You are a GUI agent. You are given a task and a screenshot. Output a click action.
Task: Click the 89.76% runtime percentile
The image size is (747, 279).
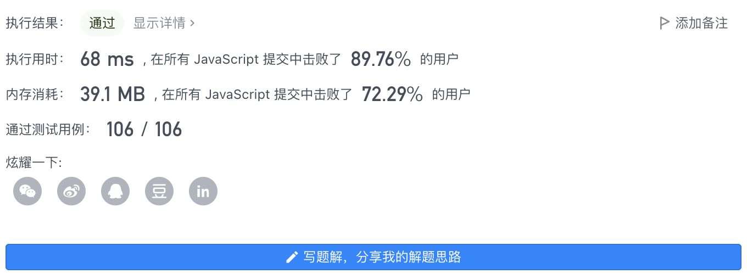tap(381, 59)
